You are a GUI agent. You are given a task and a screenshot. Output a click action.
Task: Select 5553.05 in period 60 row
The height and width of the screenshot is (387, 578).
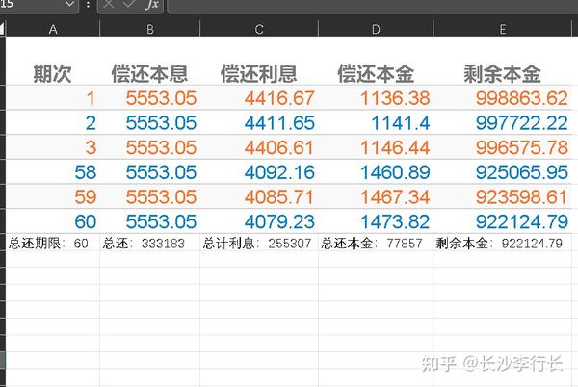149,221
